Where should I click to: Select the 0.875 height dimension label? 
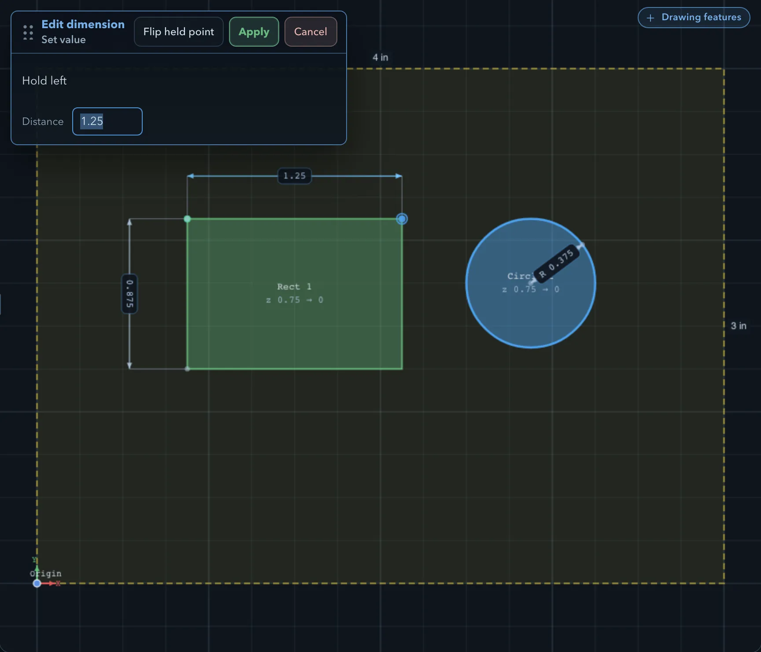tap(129, 294)
